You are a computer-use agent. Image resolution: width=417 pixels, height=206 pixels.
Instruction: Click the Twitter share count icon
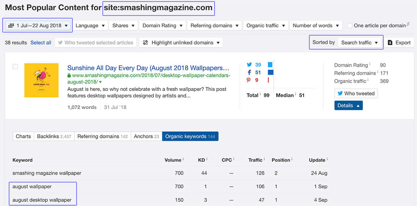(249, 65)
